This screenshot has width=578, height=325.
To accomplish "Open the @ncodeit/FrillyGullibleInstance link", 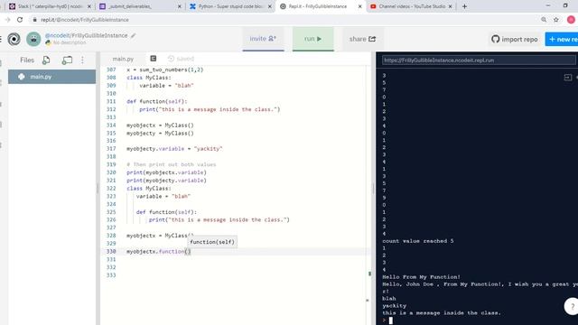I will point(87,35).
